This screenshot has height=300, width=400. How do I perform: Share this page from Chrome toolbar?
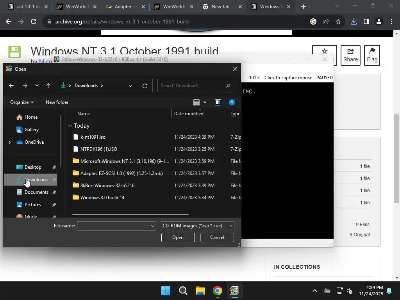[326, 22]
